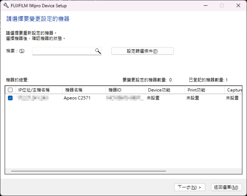Image resolution: width=247 pixels, height=196 pixels.
Task: Click the horizontal scrollbar of device list
Action: click(89, 171)
